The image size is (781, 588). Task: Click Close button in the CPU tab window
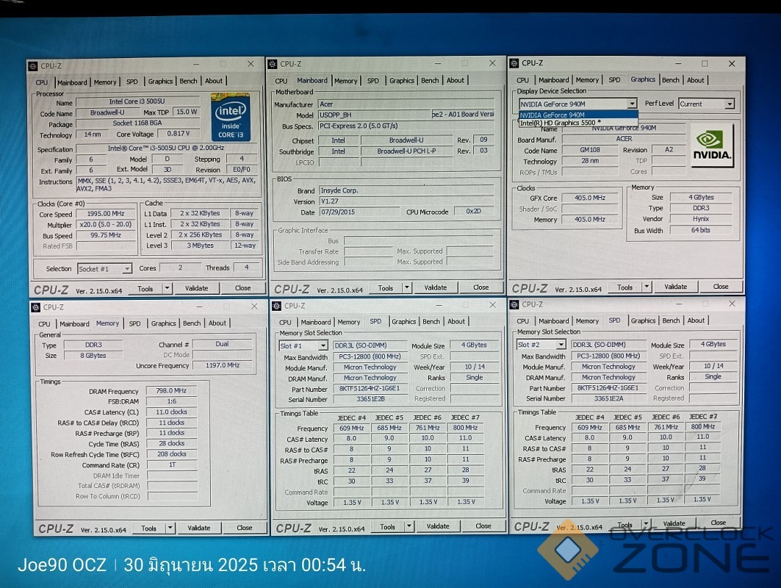tap(242, 287)
